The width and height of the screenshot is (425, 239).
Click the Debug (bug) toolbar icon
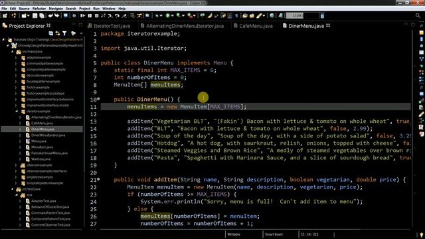point(157,16)
